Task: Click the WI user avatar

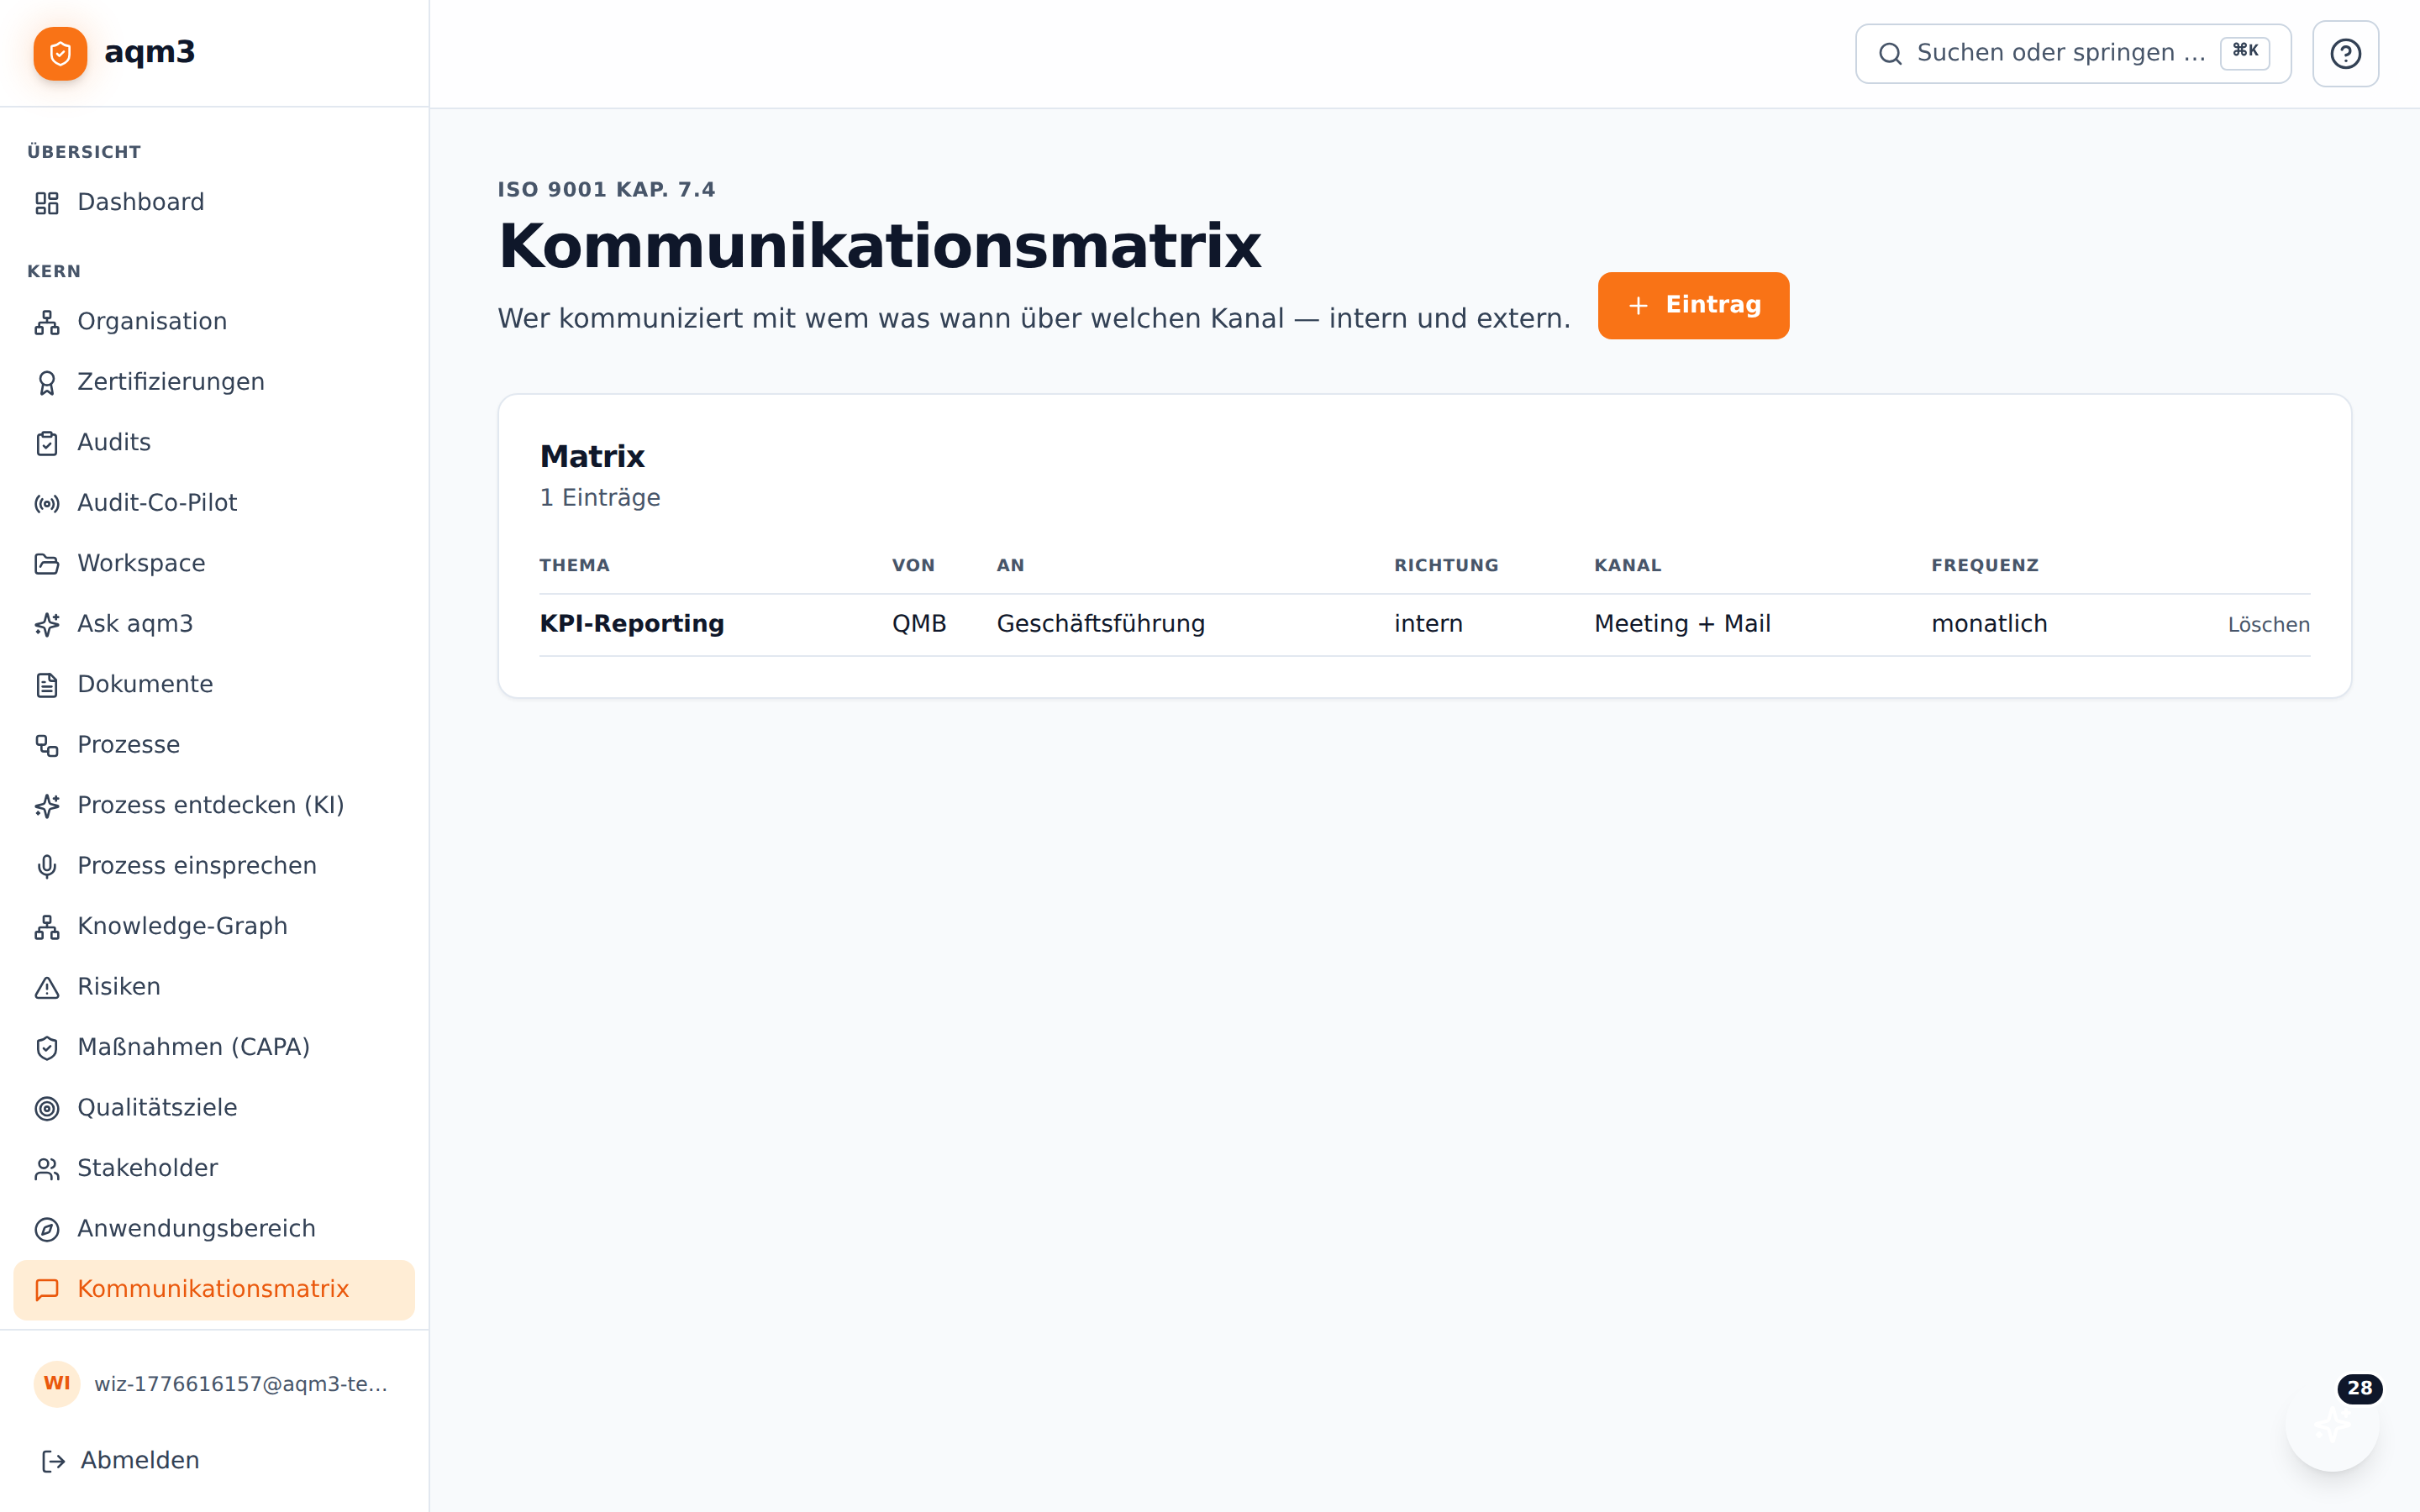Action: click(x=57, y=1384)
